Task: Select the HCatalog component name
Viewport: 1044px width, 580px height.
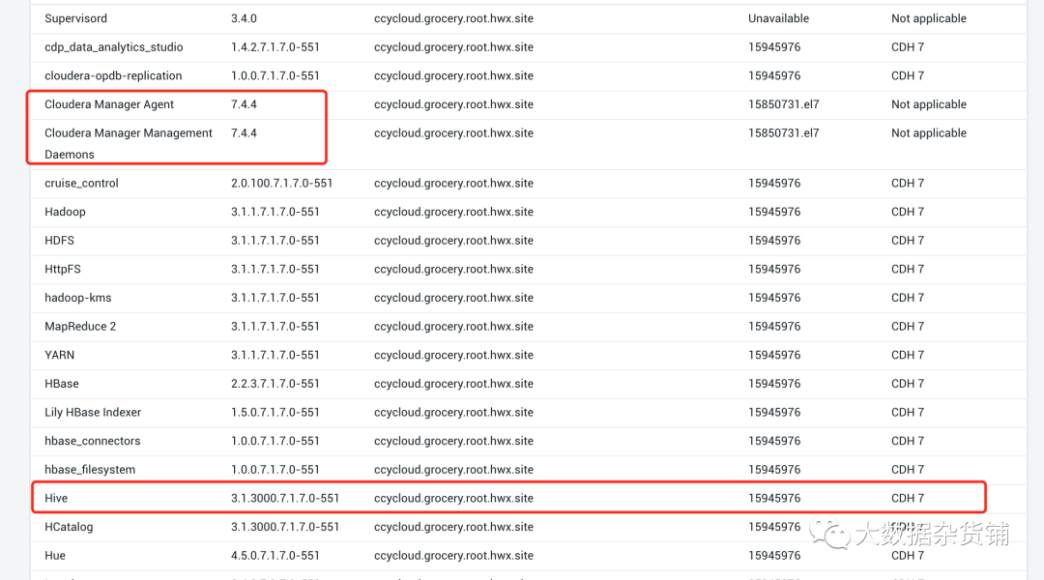Action: (69, 527)
